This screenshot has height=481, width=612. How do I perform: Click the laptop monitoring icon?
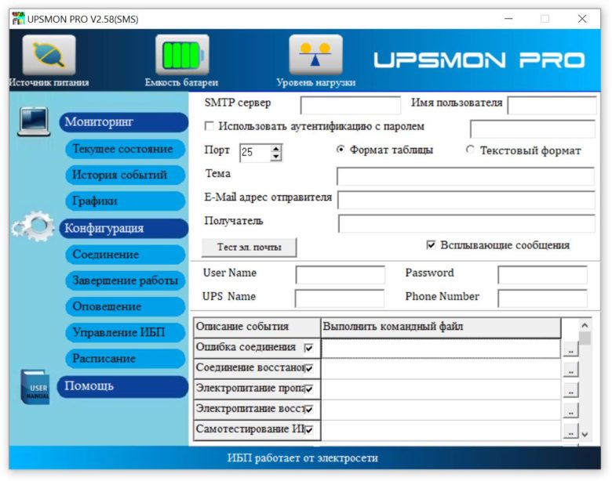click(x=34, y=121)
